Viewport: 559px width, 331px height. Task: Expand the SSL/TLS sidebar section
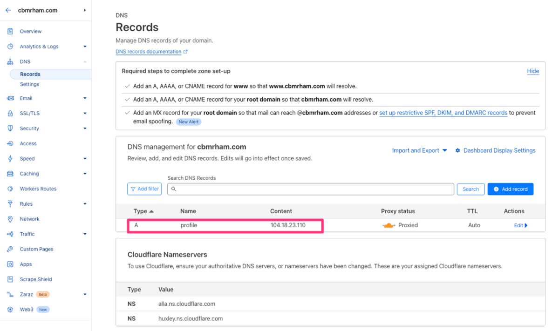coord(85,113)
